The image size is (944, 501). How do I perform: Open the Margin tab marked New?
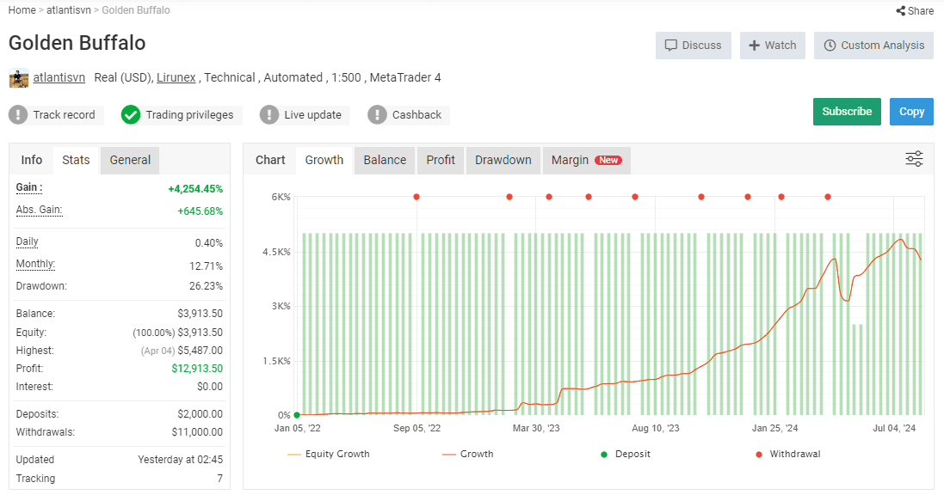point(586,160)
